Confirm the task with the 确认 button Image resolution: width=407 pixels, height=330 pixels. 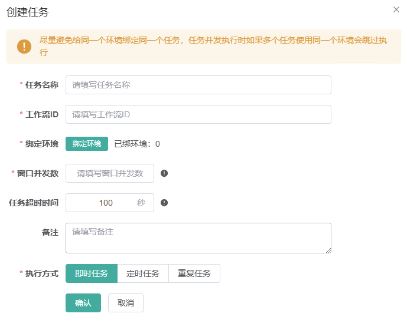pyautogui.click(x=83, y=303)
